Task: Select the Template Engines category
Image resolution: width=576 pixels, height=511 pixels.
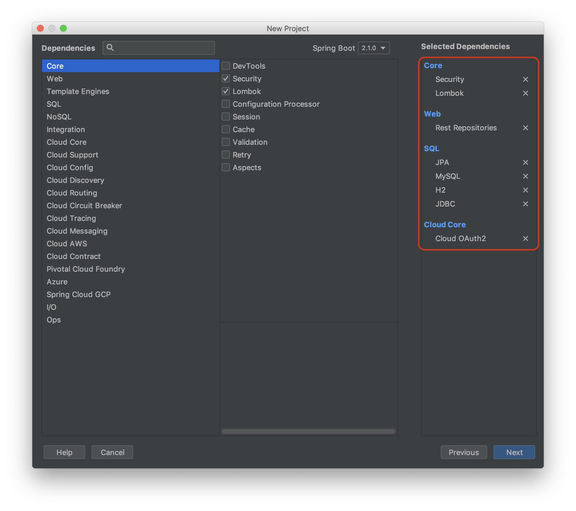Action: 130,91
